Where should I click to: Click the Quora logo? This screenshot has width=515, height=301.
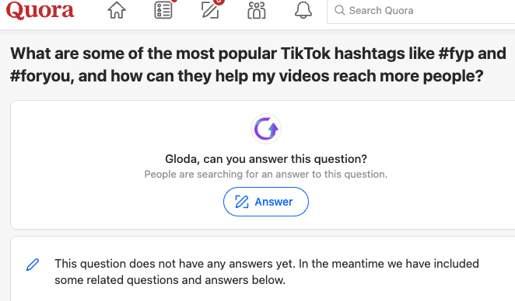click(40, 10)
